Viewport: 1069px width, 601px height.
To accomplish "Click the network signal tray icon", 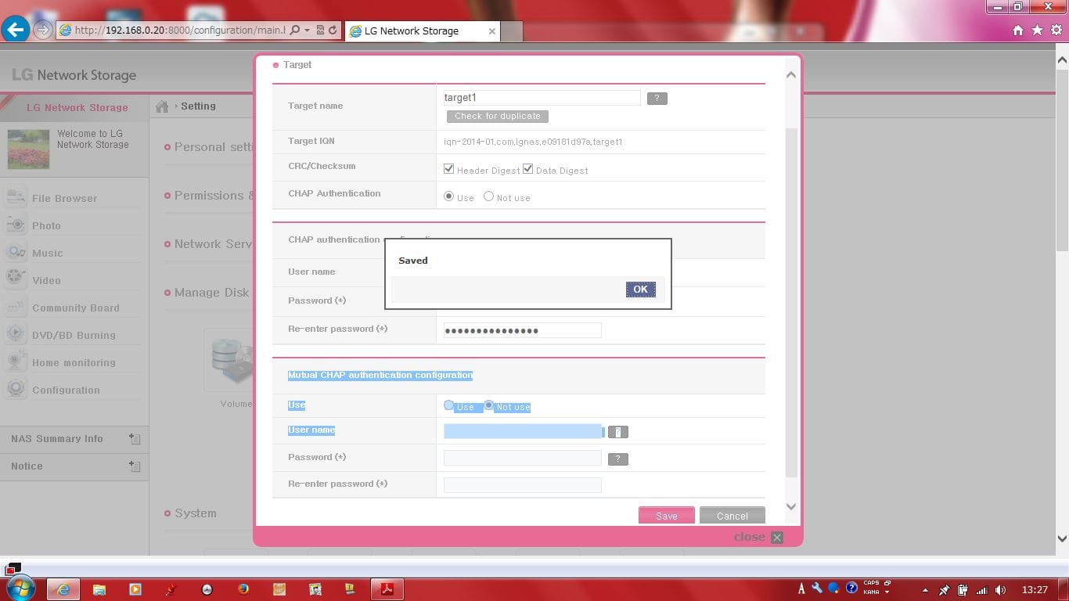I will click(x=981, y=590).
